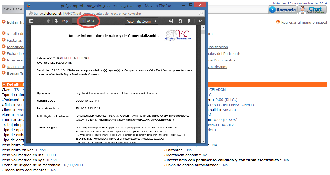
Task: Click the PDF vertical scrollbar down arrow
Action: click(203, 141)
